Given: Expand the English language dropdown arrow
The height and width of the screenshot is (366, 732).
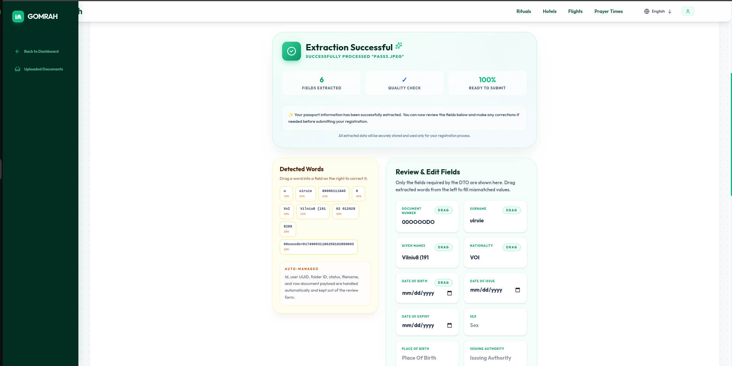Looking at the screenshot, I should [x=669, y=11].
